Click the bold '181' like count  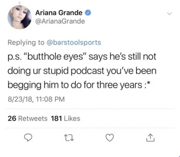(56, 118)
